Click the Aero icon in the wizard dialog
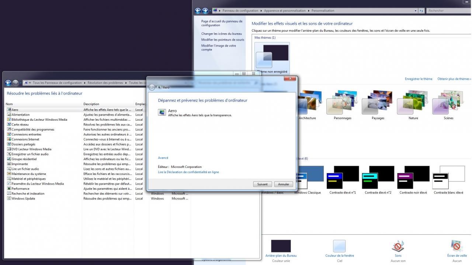This screenshot has height=265, width=472. click(162, 112)
